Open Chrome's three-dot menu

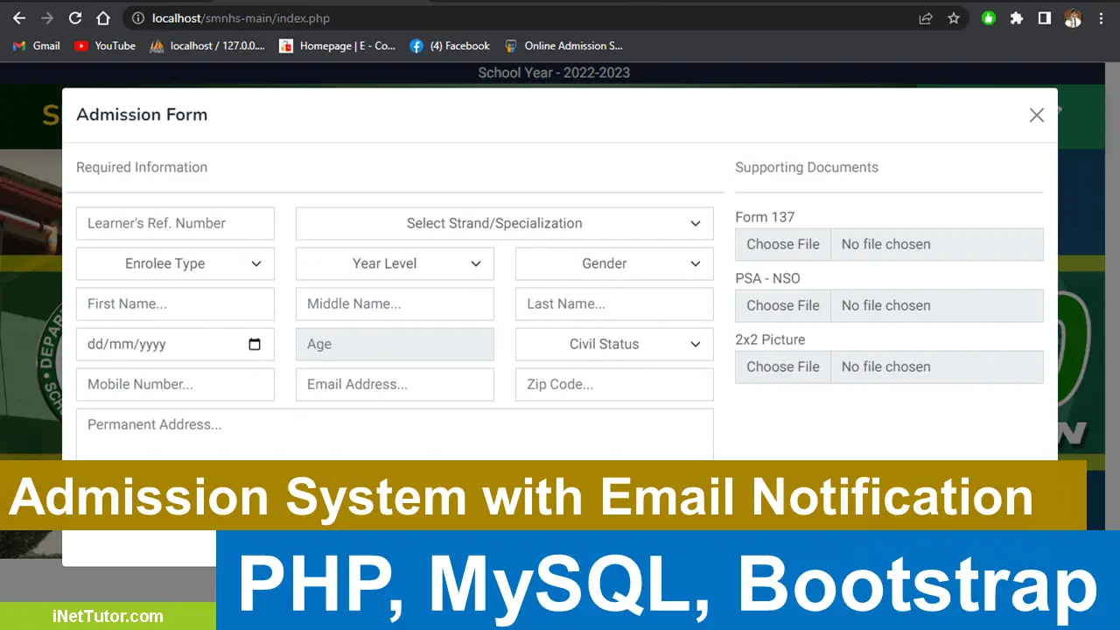pyautogui.click(x=1101, y=17)
